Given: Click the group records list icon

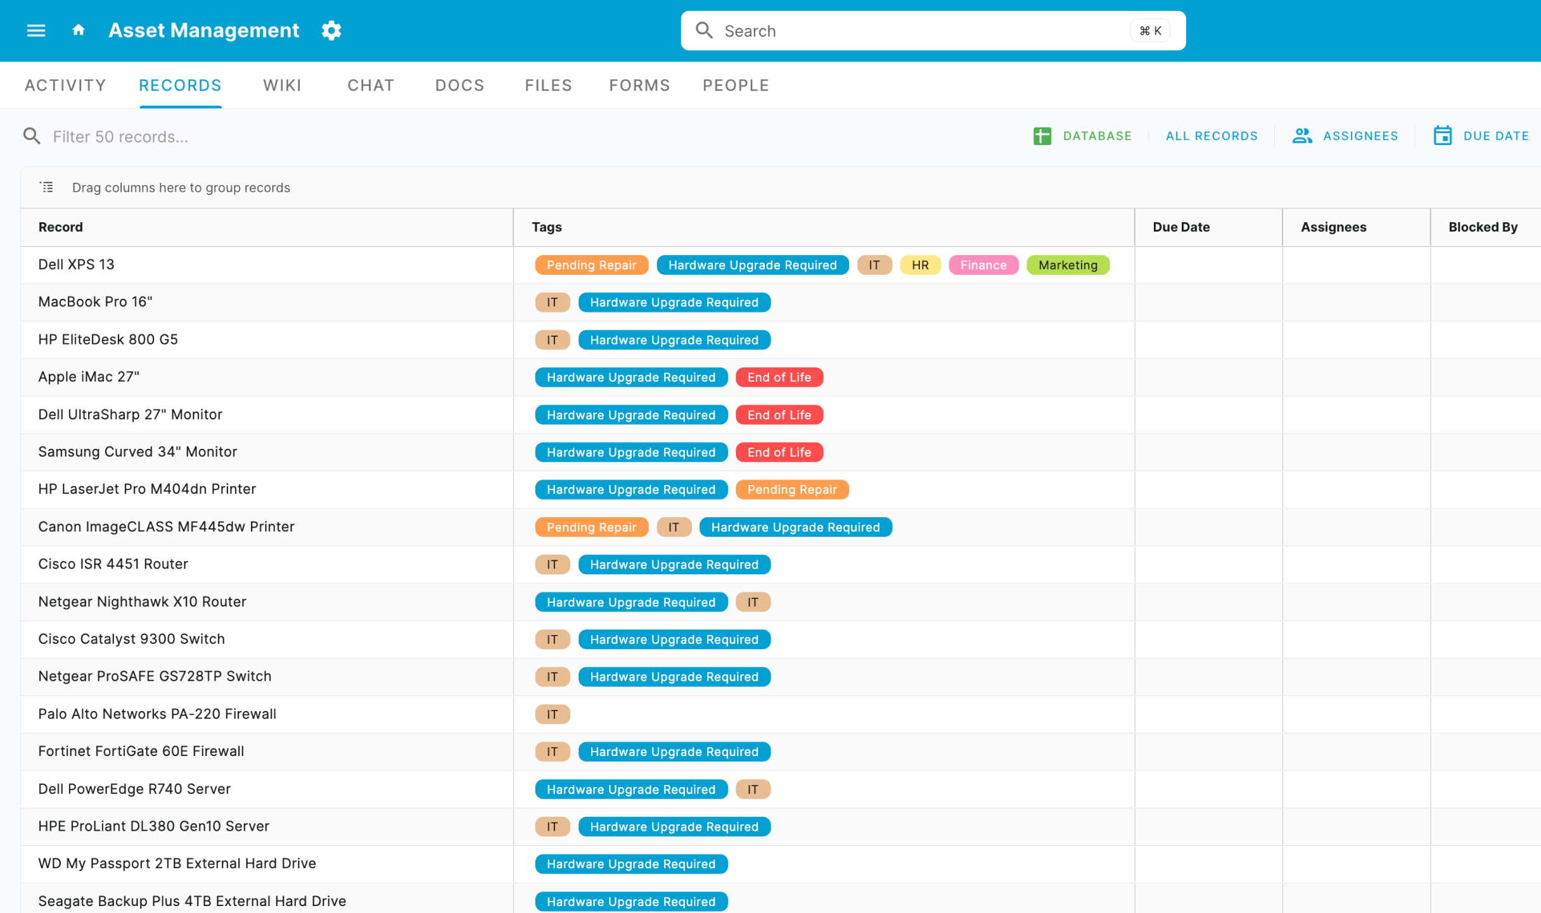Looking at the screenshot, I should [x=47, y=187].
